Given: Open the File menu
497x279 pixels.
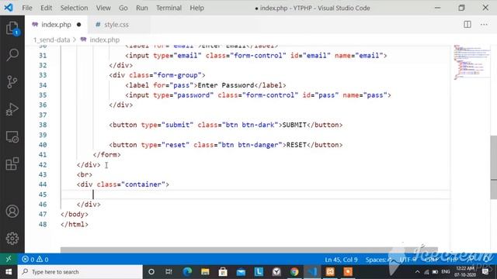Looking at the screenshot, I should coord(27,8).
